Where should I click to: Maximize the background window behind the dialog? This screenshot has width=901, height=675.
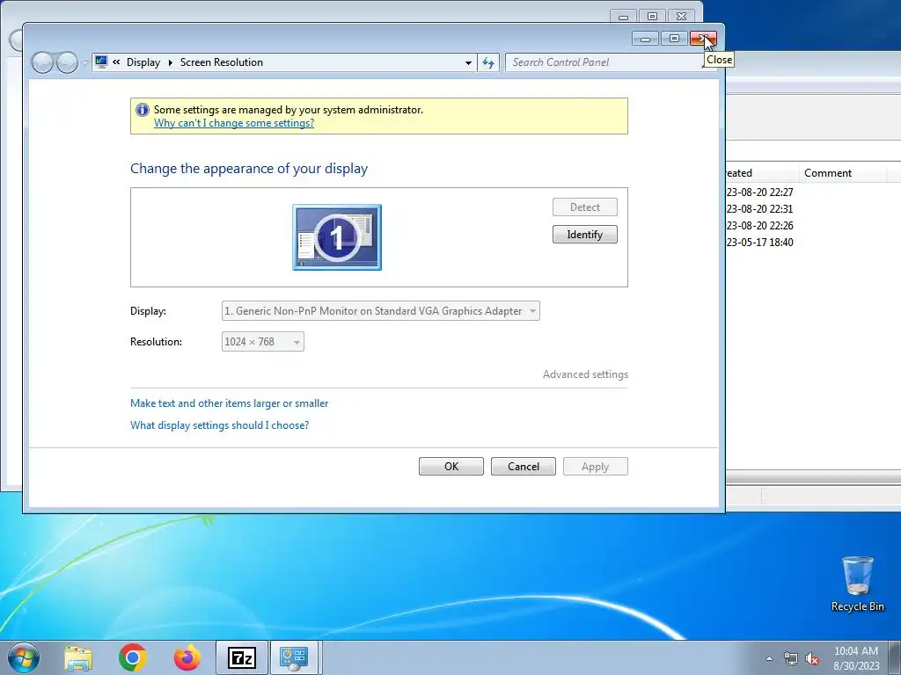652,16
